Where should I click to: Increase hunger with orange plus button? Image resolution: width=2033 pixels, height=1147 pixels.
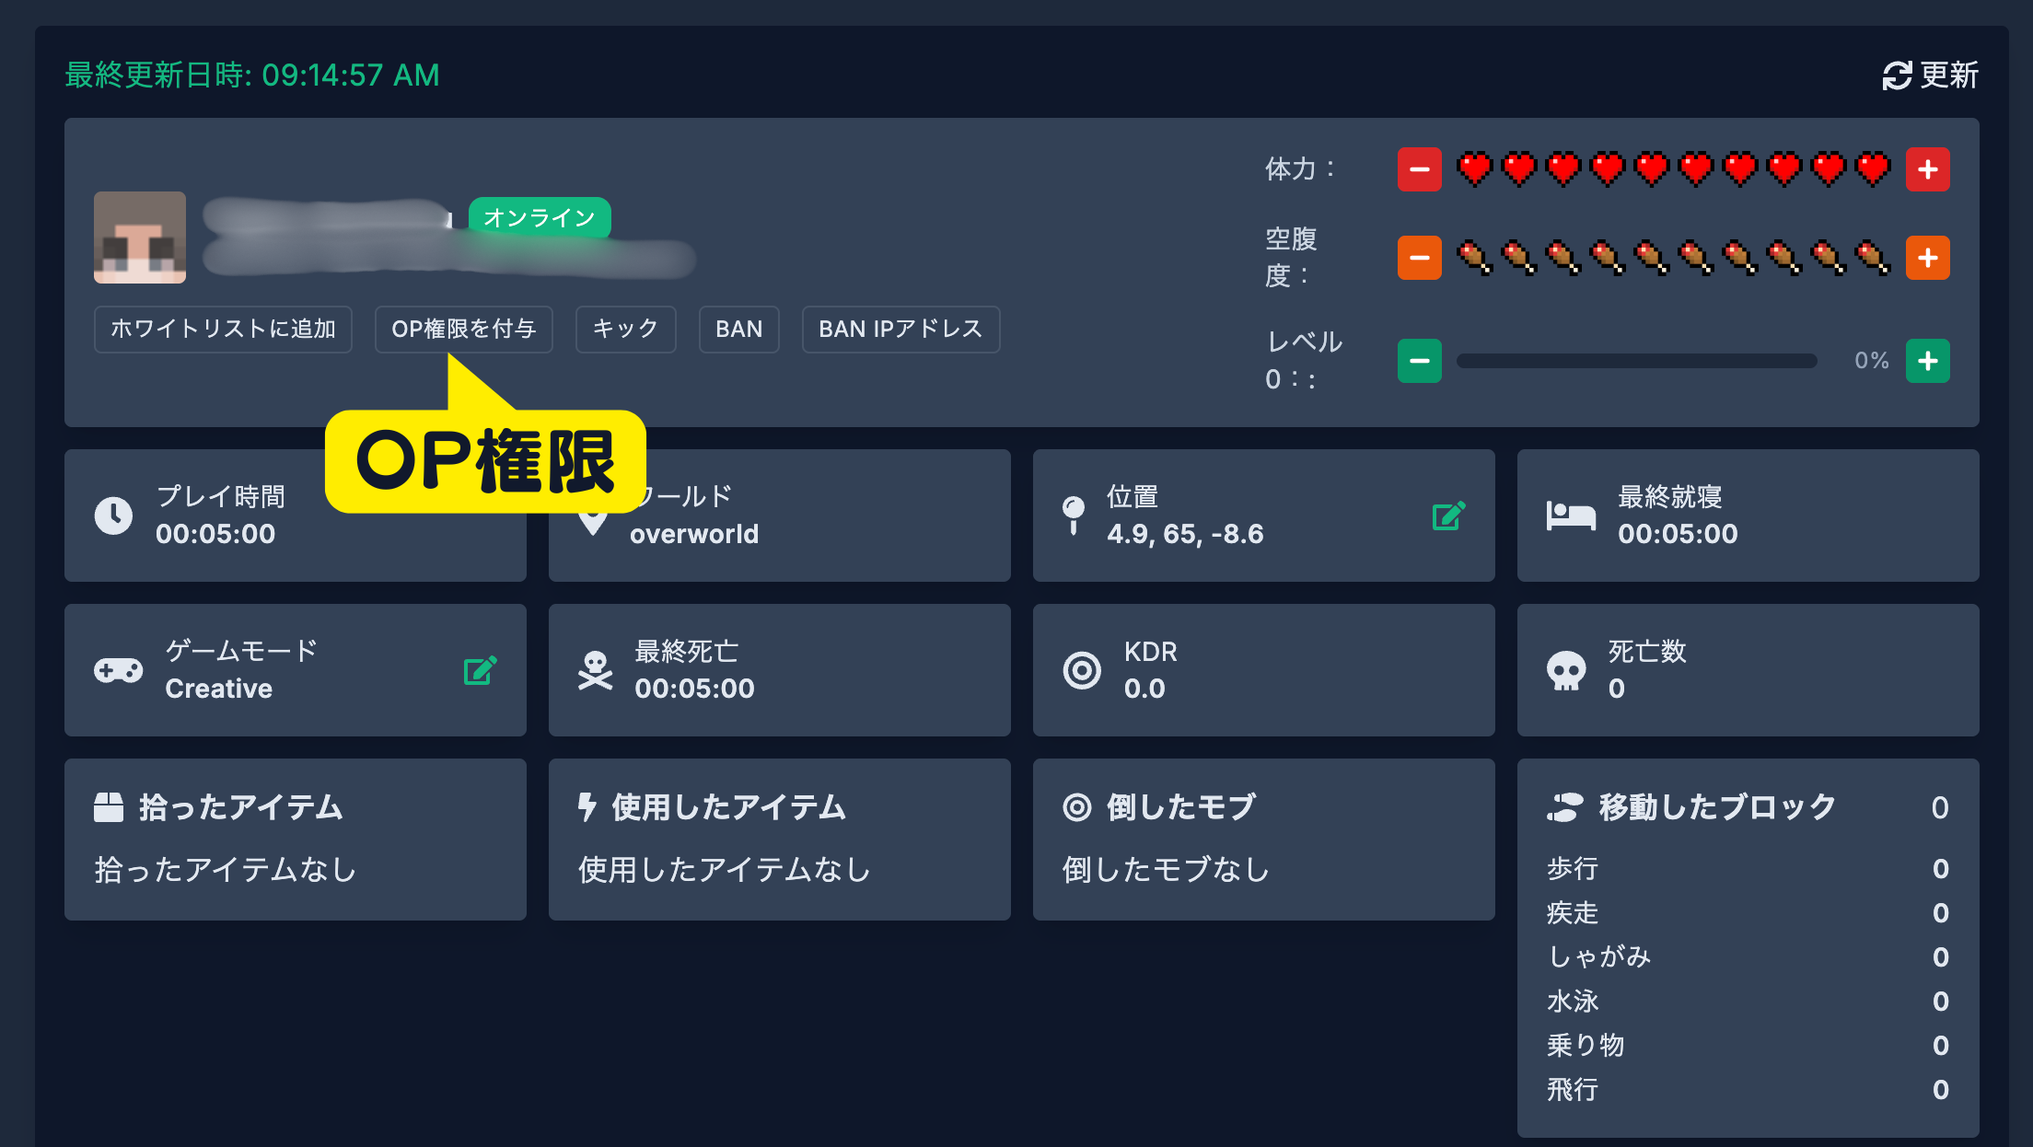click(x=1927, y=258)
